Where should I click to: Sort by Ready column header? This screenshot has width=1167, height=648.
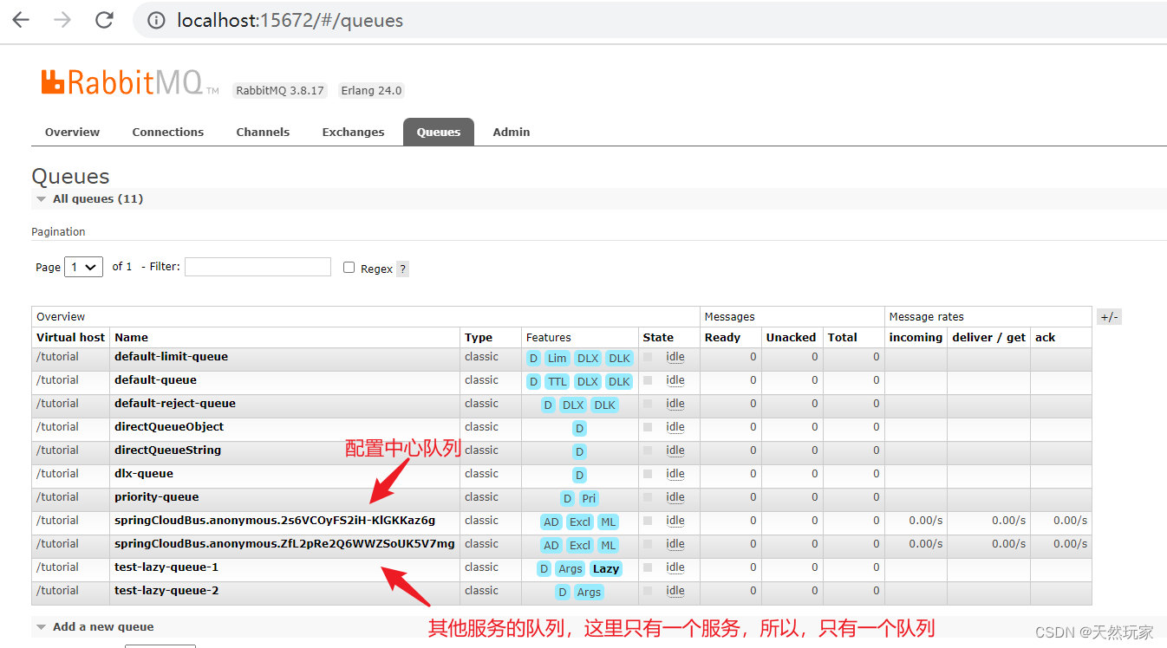click(722, 337)
